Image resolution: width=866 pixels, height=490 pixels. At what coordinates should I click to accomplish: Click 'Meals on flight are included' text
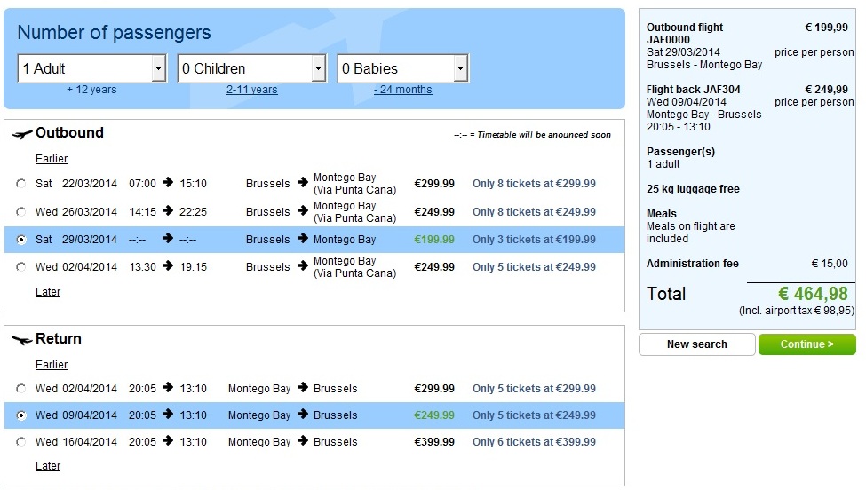[x=690, y=233]
